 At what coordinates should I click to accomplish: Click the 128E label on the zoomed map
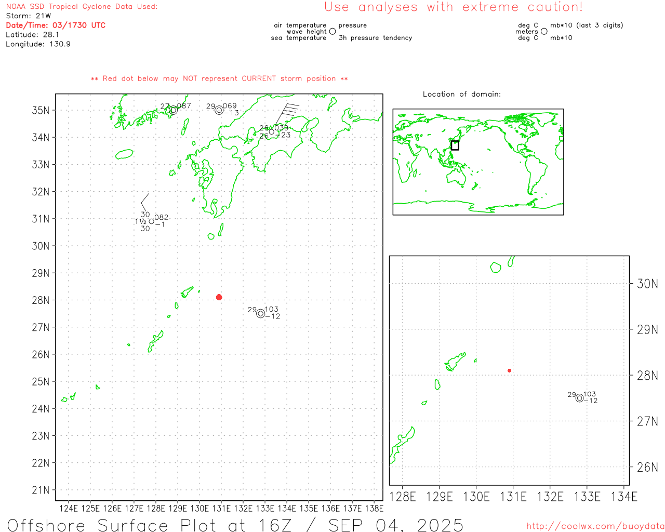403,497
